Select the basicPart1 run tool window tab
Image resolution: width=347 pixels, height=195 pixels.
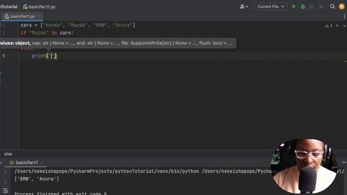click(x=27, y=162)
